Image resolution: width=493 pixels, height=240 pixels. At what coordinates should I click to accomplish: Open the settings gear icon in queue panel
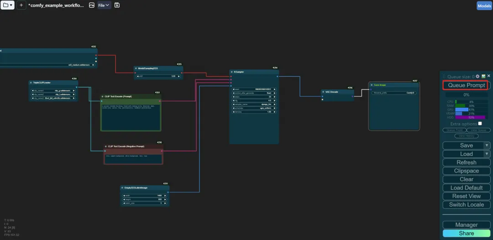click(x=477, y=76)
